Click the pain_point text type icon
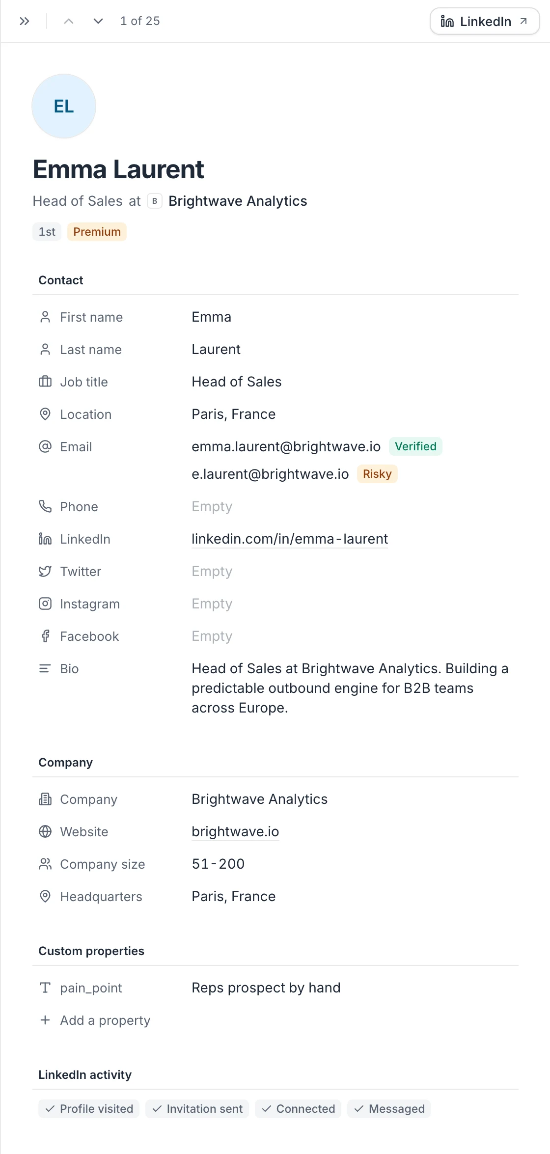 [x=45, y=988]
